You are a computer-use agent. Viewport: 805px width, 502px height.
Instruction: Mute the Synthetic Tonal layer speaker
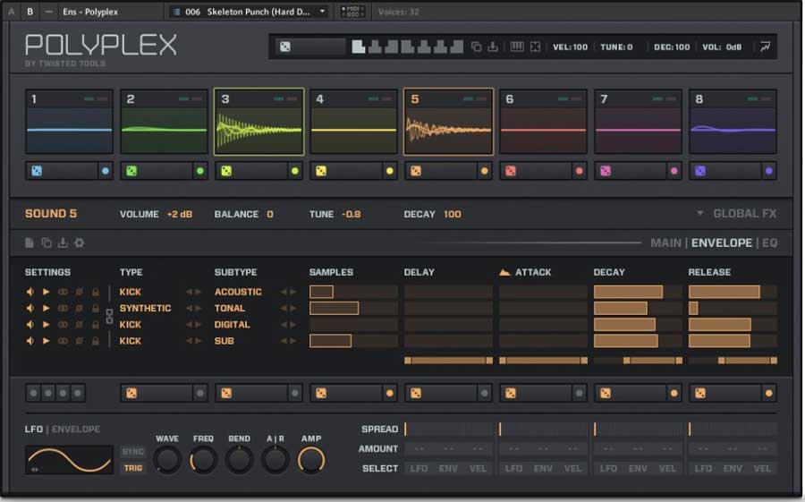pyautogui.click(x=30, y=309)
